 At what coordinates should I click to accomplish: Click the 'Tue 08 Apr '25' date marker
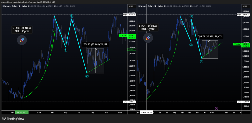[147, 112]
